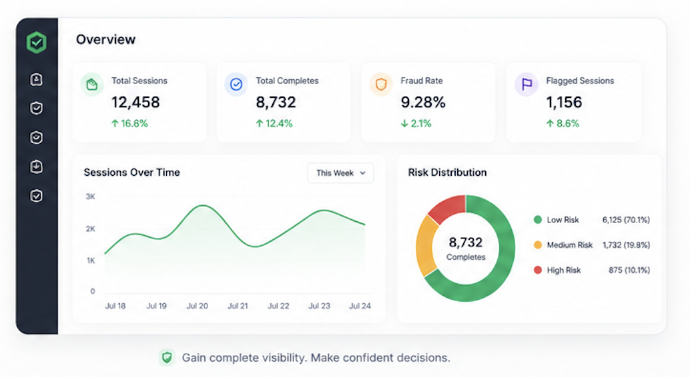Click the green Low Risk legend dot
The width and height of the screenshot is (690, 377).
pyautogui.click(x=537, y=220)
